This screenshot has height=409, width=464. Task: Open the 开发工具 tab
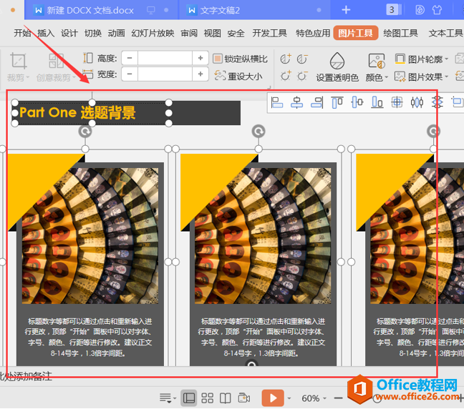[x=269, y=33]
